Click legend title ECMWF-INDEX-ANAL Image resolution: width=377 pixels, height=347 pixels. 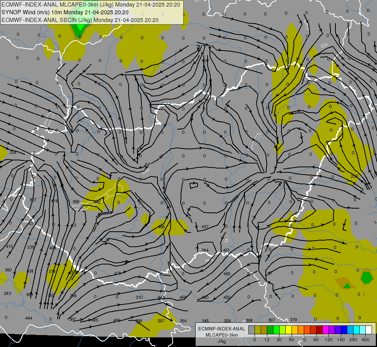[221, 329]
